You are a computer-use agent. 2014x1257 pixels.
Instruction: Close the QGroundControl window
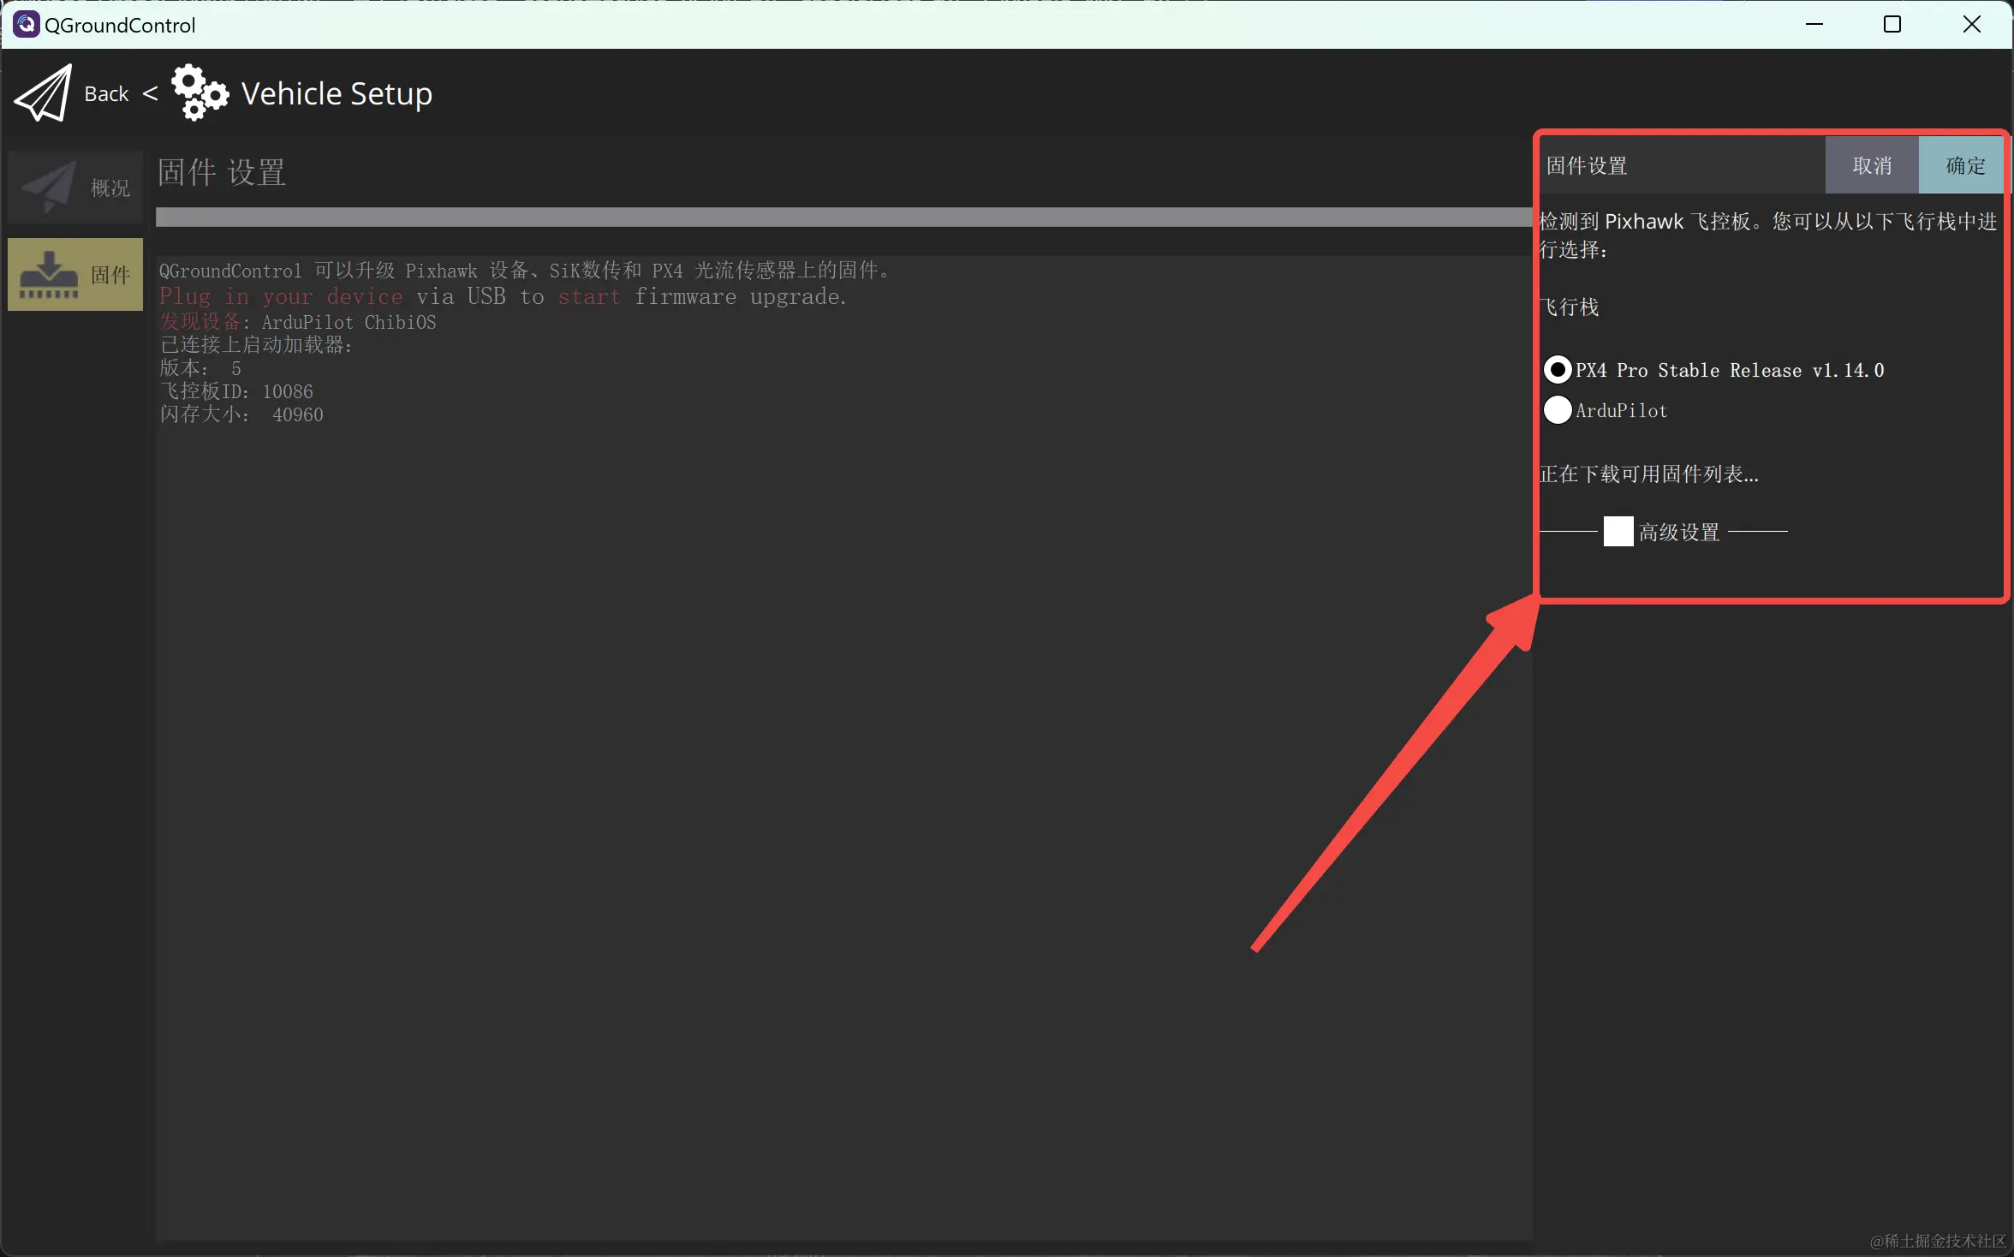point(1971,25)
